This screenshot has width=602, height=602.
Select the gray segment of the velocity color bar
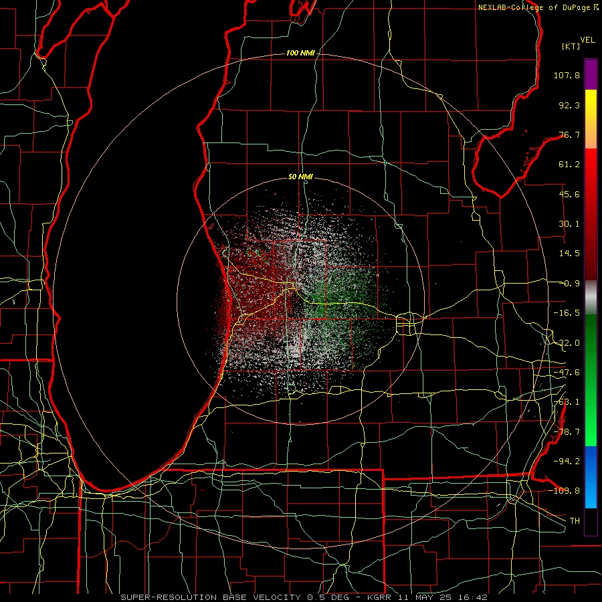point(591,298)
